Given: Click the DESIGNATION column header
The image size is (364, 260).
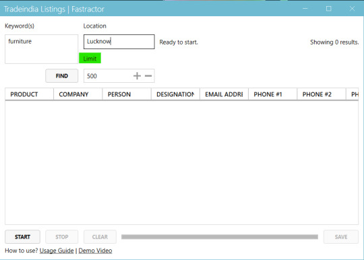Looking at the screenshot, I should pos(175,94).
